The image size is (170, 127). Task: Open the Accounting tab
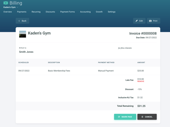85,12
